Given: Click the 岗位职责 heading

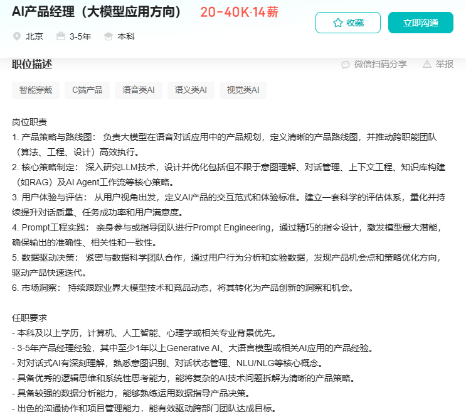Looking at the screenshot, I should click(x=29, y=122).
